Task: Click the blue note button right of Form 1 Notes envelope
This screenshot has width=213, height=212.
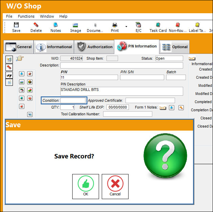Action: pyautogui.click(x=172, y=108)
